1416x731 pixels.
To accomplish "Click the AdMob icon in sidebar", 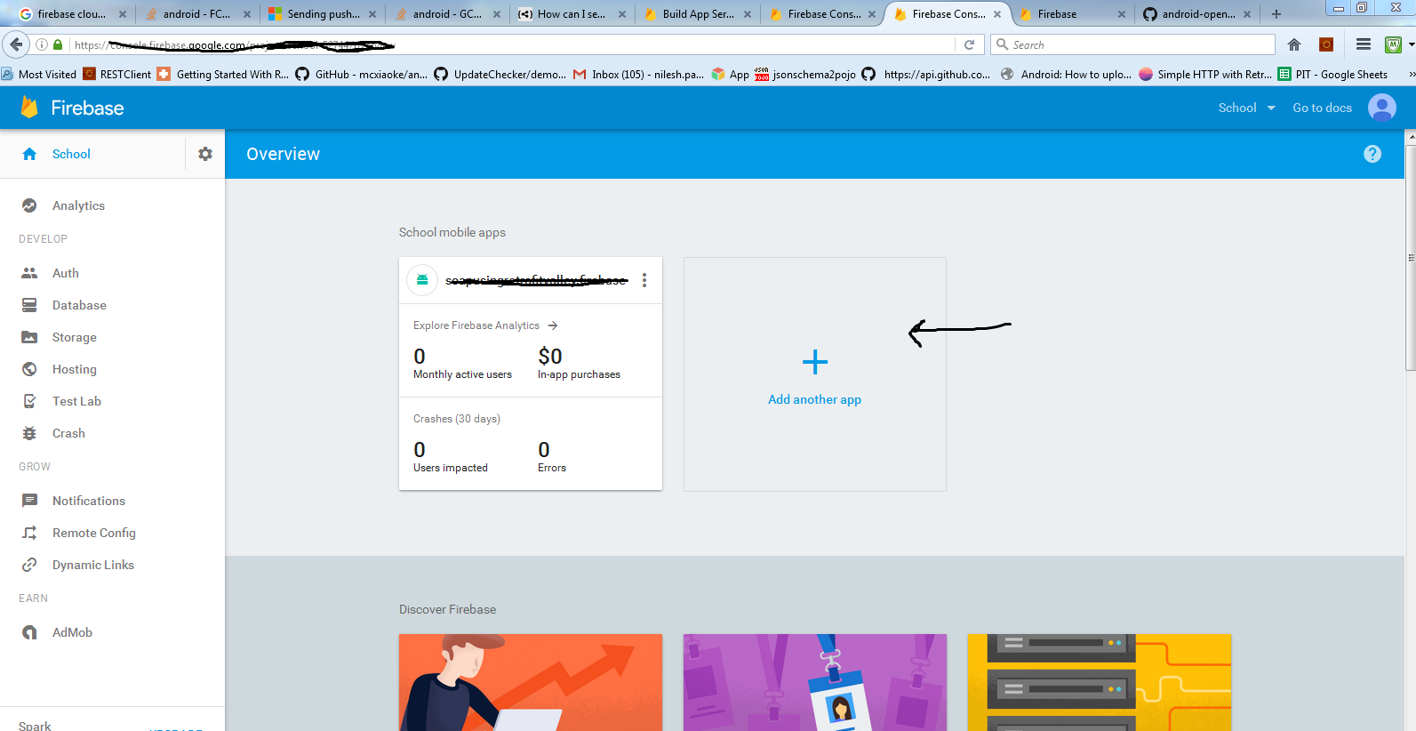I will click(29, 632).
